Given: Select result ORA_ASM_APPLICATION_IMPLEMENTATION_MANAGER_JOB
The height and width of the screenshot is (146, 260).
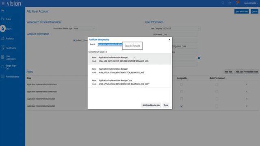Looking at the screenshot, I should (x=130, y=59).
